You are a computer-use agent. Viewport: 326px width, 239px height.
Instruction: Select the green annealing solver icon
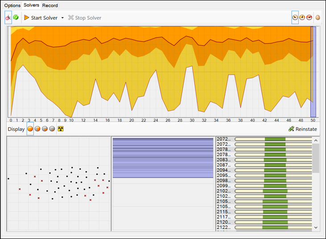(x=16, y=18)
